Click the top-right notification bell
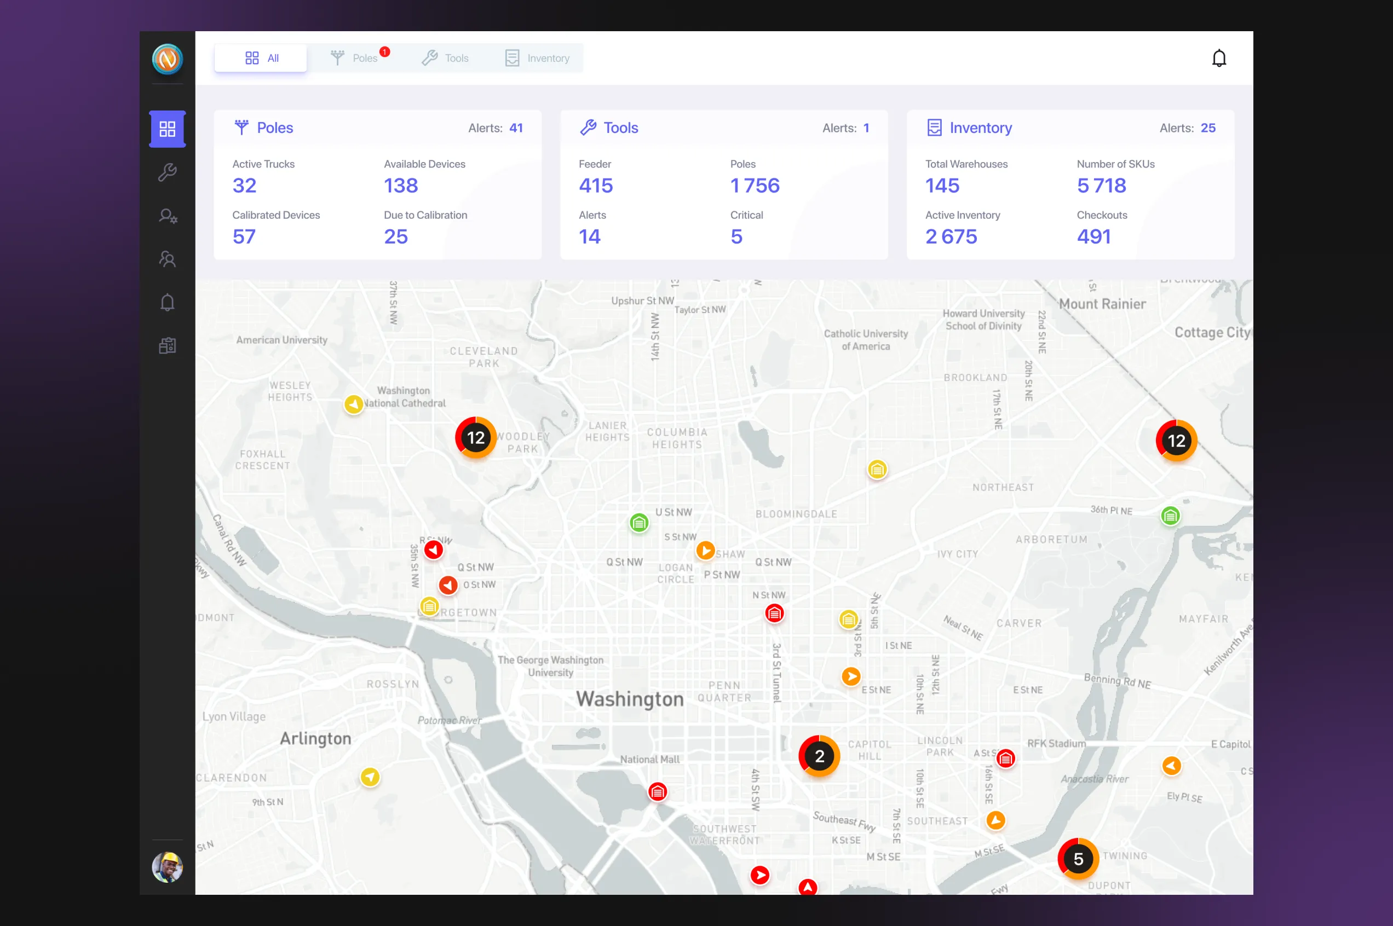 pos(1219,59)
